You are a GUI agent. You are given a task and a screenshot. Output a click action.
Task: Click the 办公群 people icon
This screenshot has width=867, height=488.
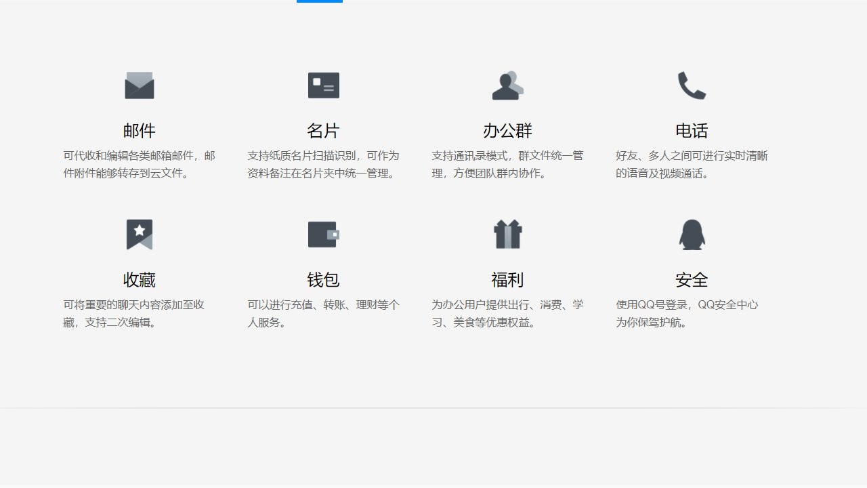pyautogui.click(x=507, y=85)
